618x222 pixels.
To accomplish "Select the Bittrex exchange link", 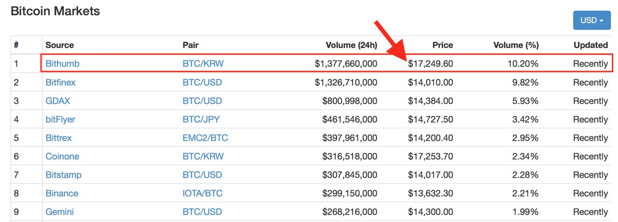I will coord(58,138).
